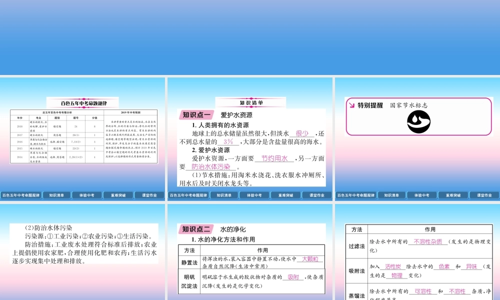The image size is (500, 300).
Task: Click the 1. 水的净化方法和作用 subheading
Action: click(223, 239)
